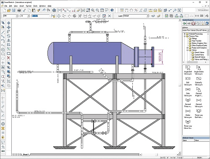Collapse the Process Flow folder
Image resolution: width=210 pixels, height=159 pixels.
[185, 36]
